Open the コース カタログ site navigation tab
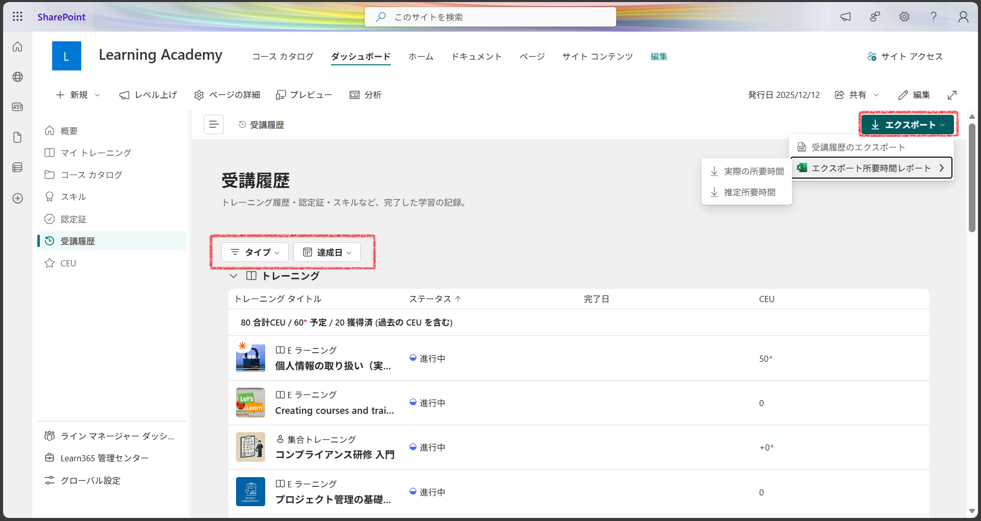The image size is (981, 521). 283,57
